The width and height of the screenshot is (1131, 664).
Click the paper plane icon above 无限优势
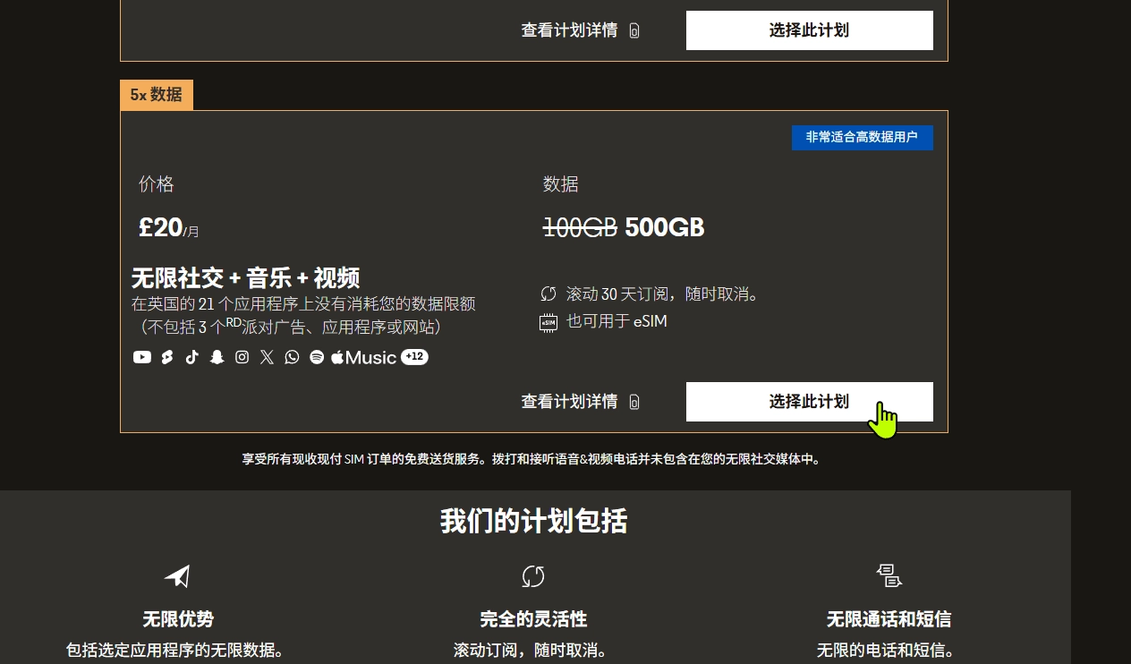(177, 576)
